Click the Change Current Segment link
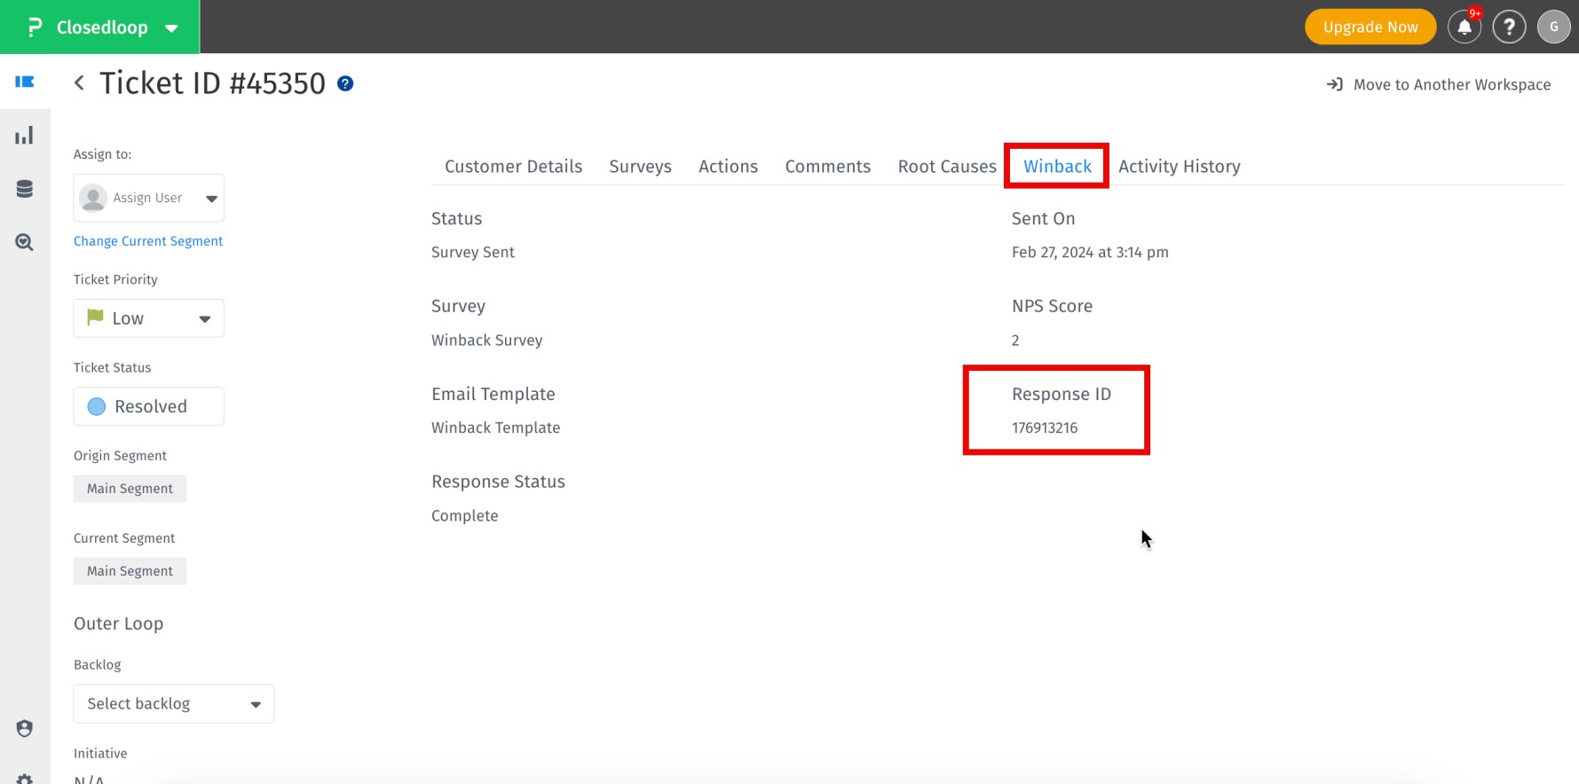Screen dimensions: 1579x784 click(148, 241)
